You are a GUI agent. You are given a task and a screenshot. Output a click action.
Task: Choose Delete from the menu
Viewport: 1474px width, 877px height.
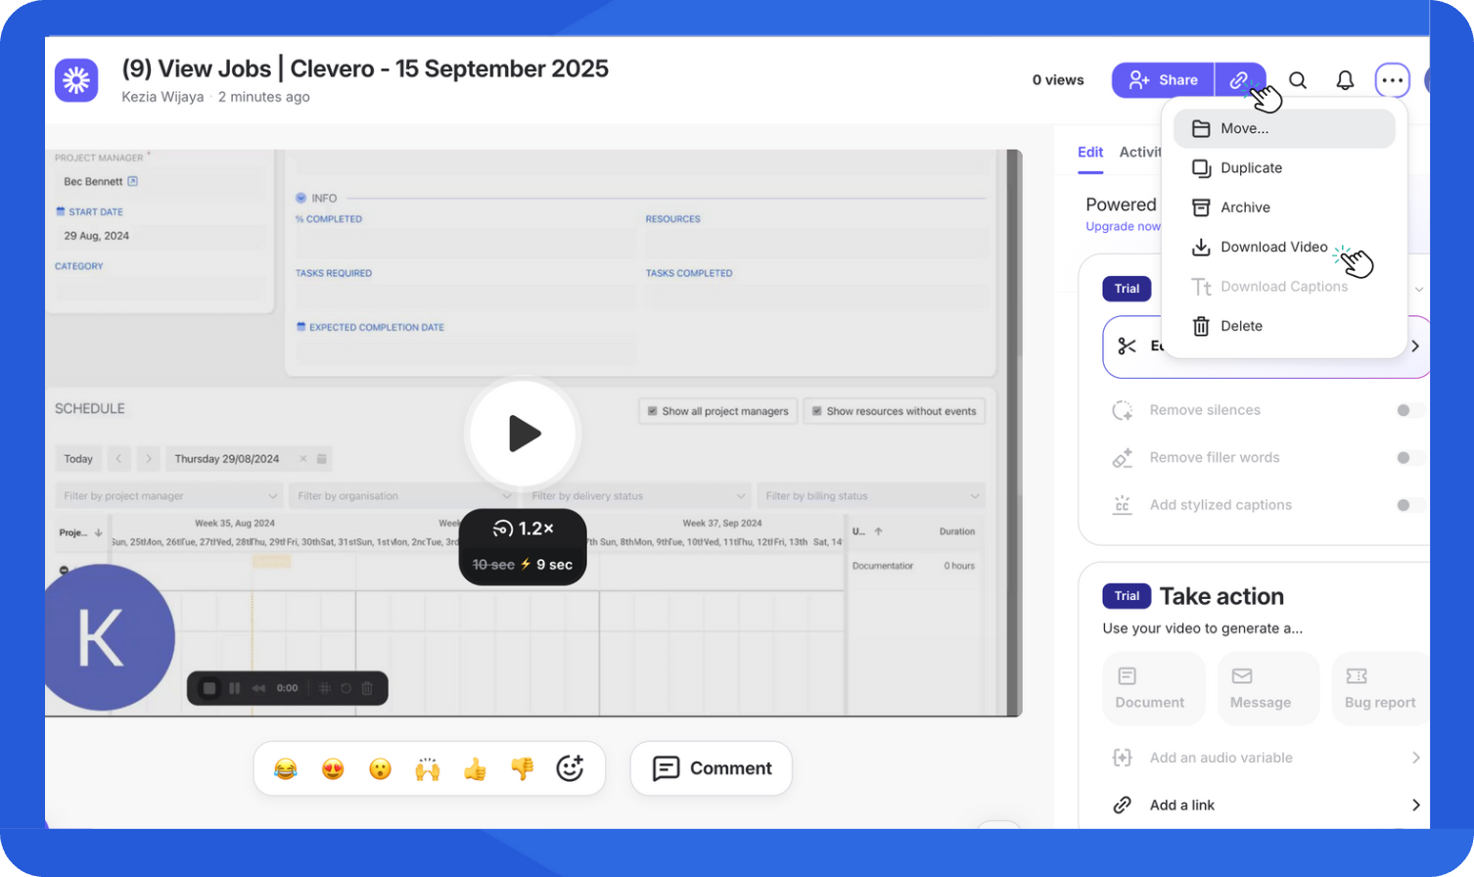click(x=1284, y=326)
